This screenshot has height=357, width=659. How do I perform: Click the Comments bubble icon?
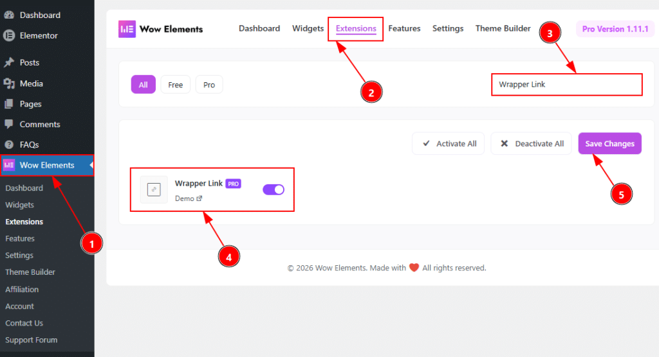click(x=9, y=124)
